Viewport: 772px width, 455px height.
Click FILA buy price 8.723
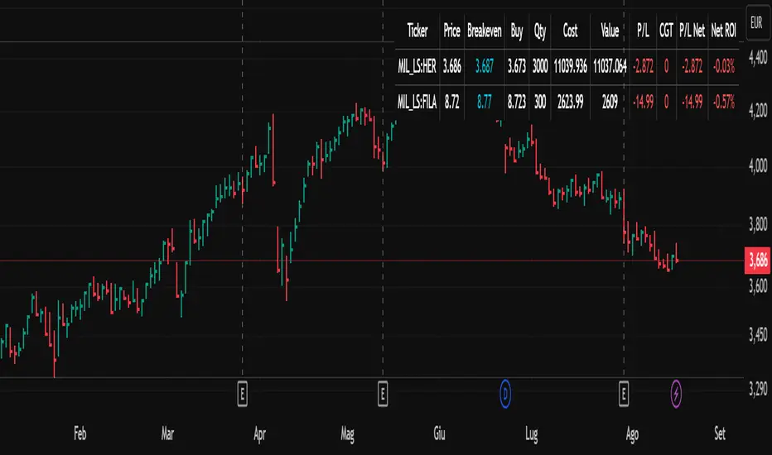pos(517,102)
